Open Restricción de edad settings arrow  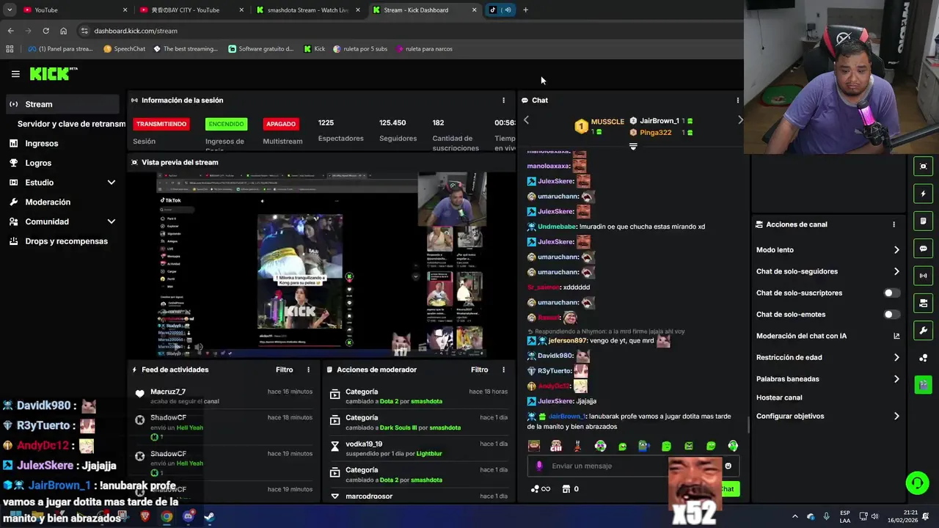[x=896, y=358]
